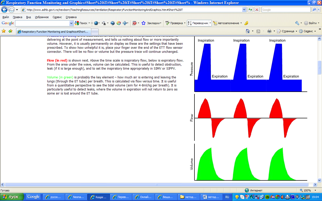This screenshot has height=201, width=322.
Task: Open the Справка menu
Action: point(71,17)
